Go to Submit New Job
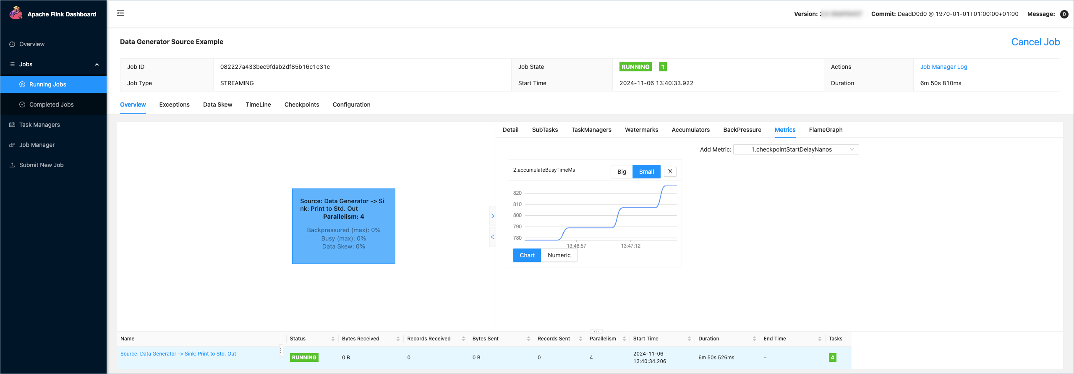1074x374 pixels. coord(41,165)
